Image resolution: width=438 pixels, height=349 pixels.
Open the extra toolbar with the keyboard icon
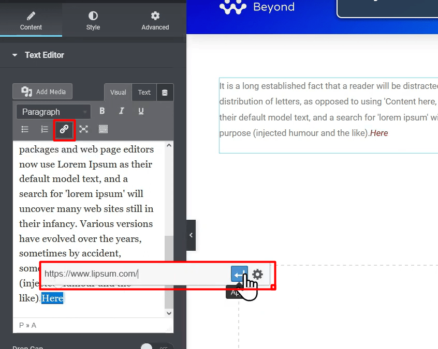click(x=103, y=129)
